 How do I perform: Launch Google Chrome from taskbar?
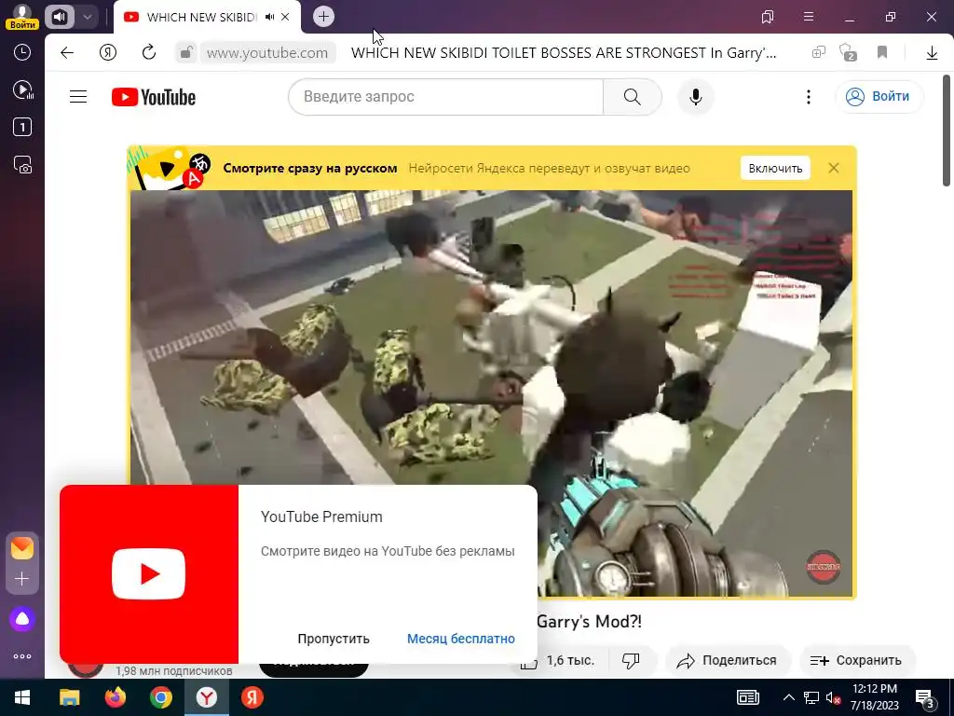click(161, 697)
